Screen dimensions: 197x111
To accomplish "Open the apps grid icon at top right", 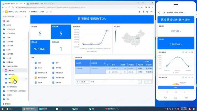I will point(139,12).
